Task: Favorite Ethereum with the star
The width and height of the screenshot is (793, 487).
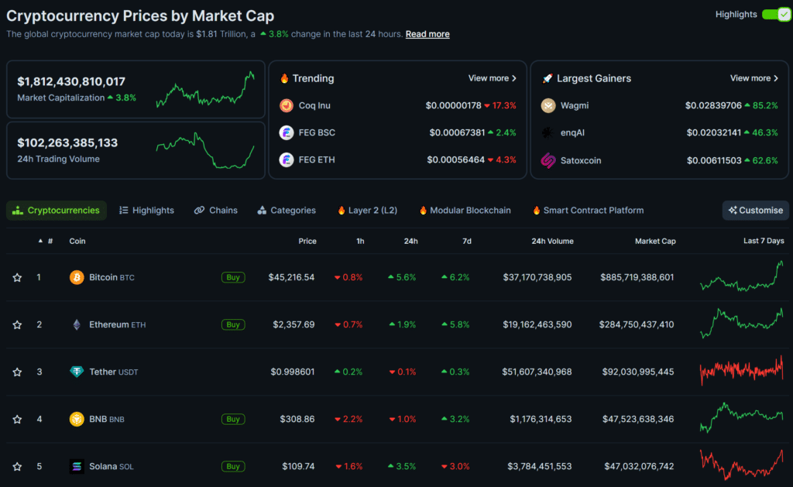Action: 17,324
